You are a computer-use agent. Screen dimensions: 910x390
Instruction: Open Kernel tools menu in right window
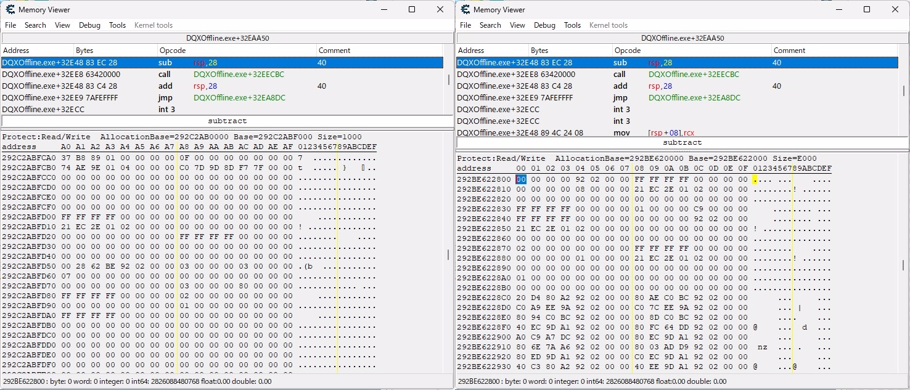tap(609, 25)
